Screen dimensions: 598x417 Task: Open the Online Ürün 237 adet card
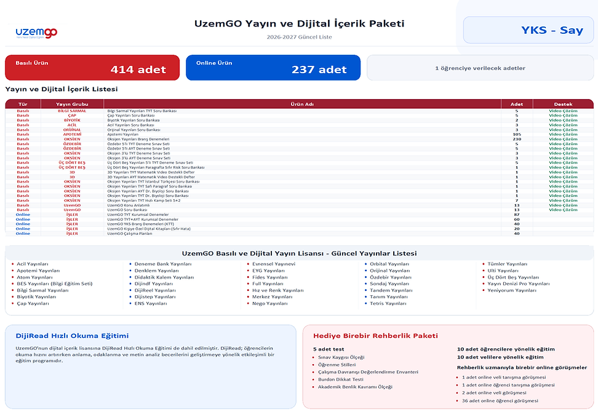pyautogui.click(x=273, y=68)
